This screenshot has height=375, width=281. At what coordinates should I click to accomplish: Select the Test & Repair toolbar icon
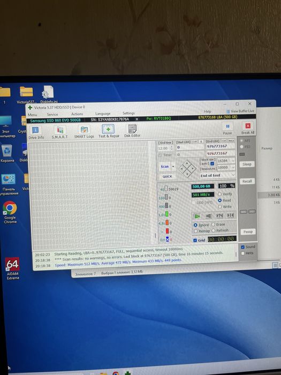tap(108, 129)
